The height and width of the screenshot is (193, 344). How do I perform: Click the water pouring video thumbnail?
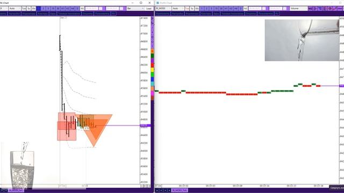coord(302,40)
